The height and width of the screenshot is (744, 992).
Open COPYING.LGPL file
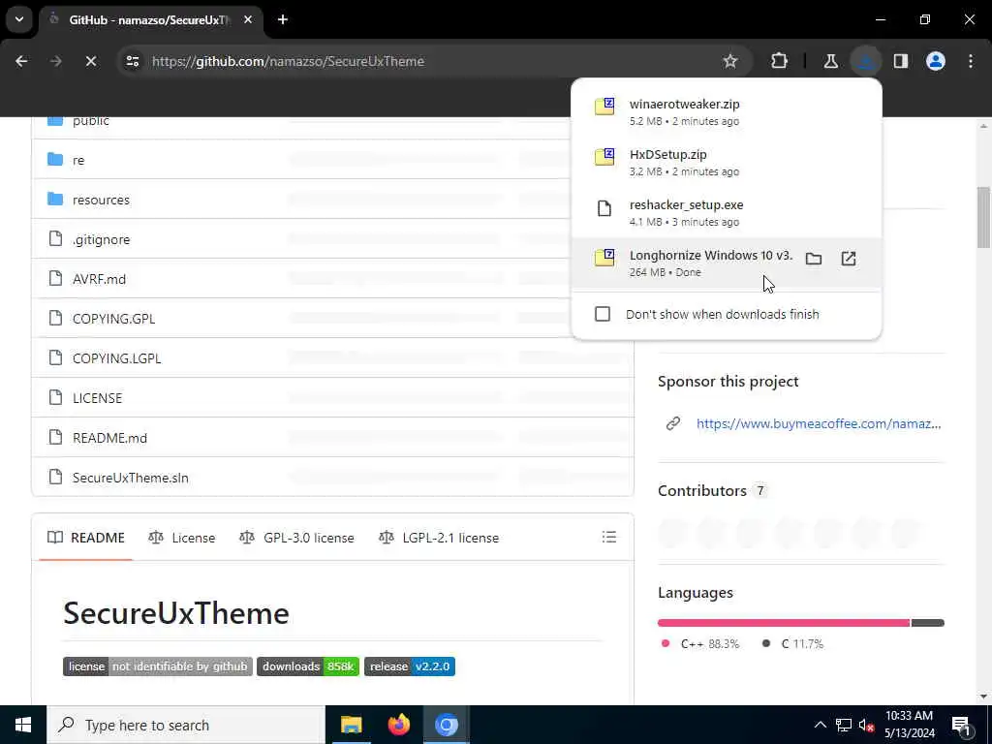point(116,358)
